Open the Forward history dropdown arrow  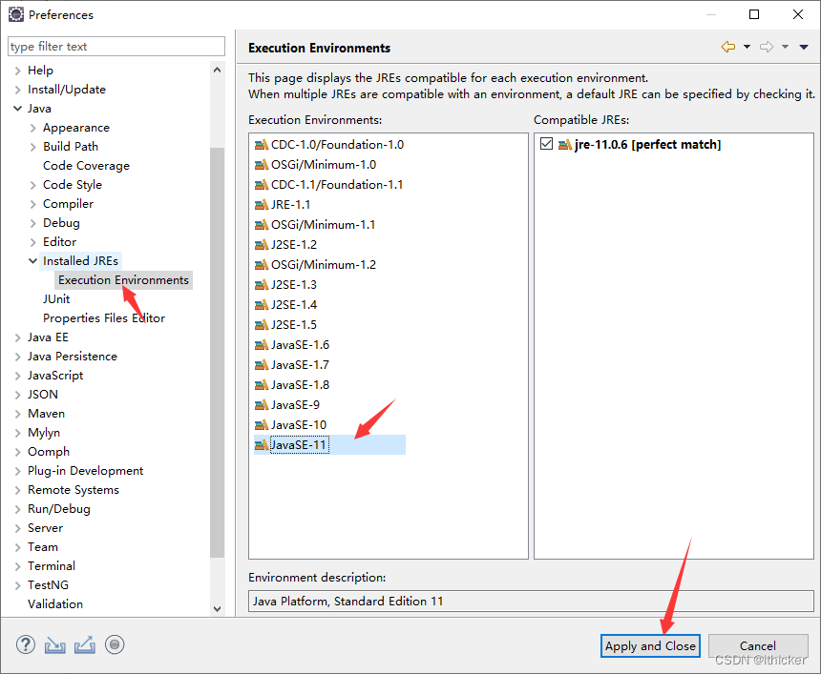click(x=785, y=47)
